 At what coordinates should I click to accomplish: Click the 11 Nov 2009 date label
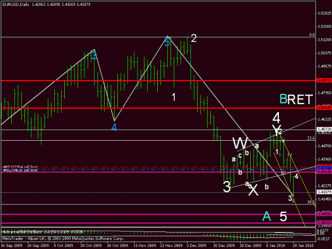point(144,245)
